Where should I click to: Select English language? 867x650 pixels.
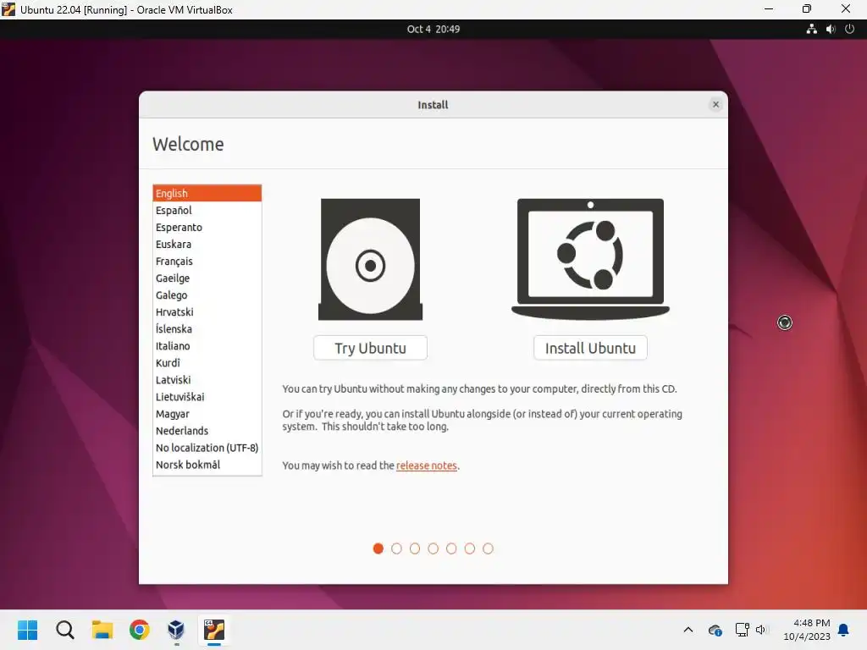coord(207,194)
